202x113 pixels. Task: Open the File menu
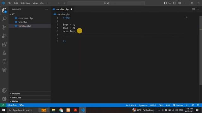pos(9,3)
